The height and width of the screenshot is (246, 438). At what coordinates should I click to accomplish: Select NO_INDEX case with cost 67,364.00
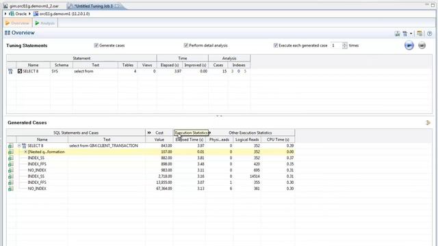(x=151, y=189)
